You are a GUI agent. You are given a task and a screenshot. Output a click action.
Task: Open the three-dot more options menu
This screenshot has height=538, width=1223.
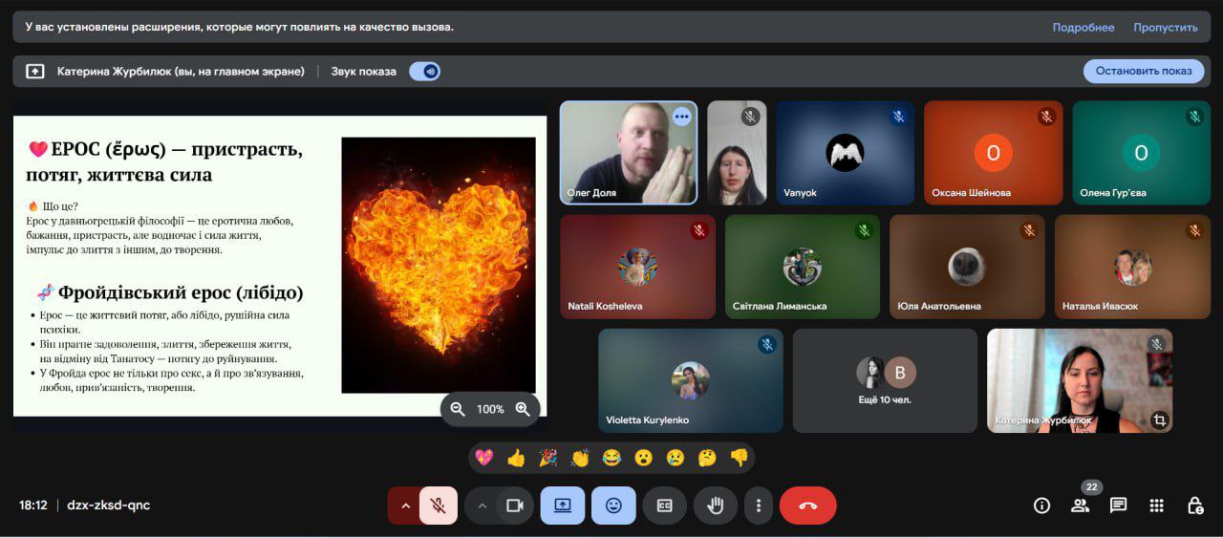(759, 506)
